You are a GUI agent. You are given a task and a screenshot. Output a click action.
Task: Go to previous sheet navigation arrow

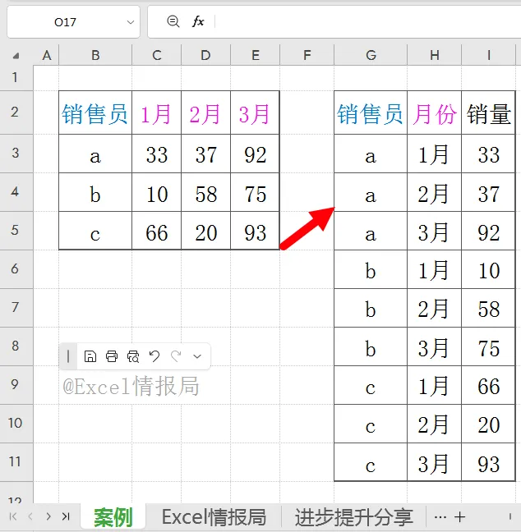click(x=30, y=516)
